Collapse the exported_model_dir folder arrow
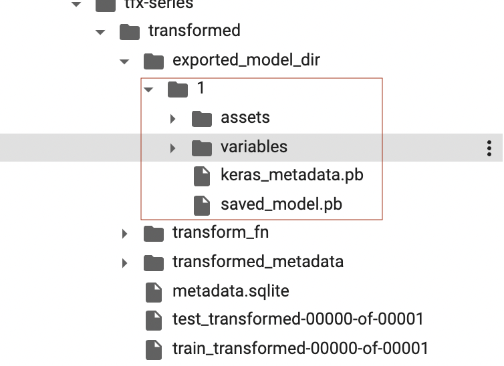Viewport: 504px width, 366px height. coord(124,61)
